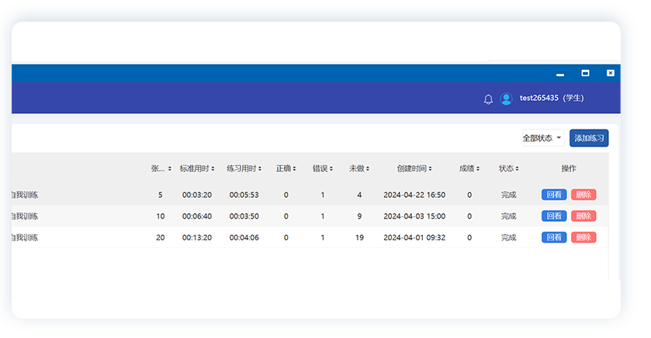651x338 pixels.
Task: Sort by 成绩 column
Action: [469, 168]
